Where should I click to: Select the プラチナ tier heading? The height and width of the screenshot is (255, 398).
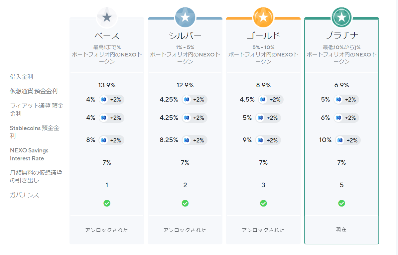[341, 36]
